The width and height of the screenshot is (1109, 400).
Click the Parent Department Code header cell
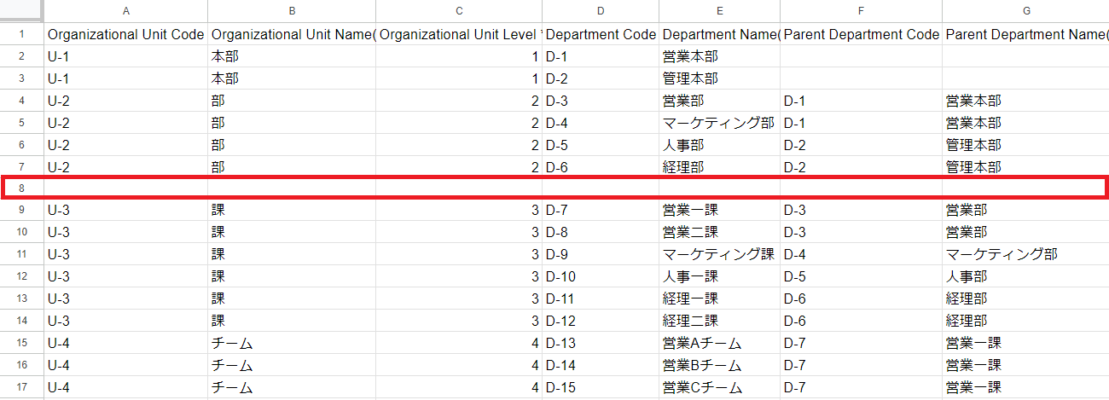click(861, 35)
